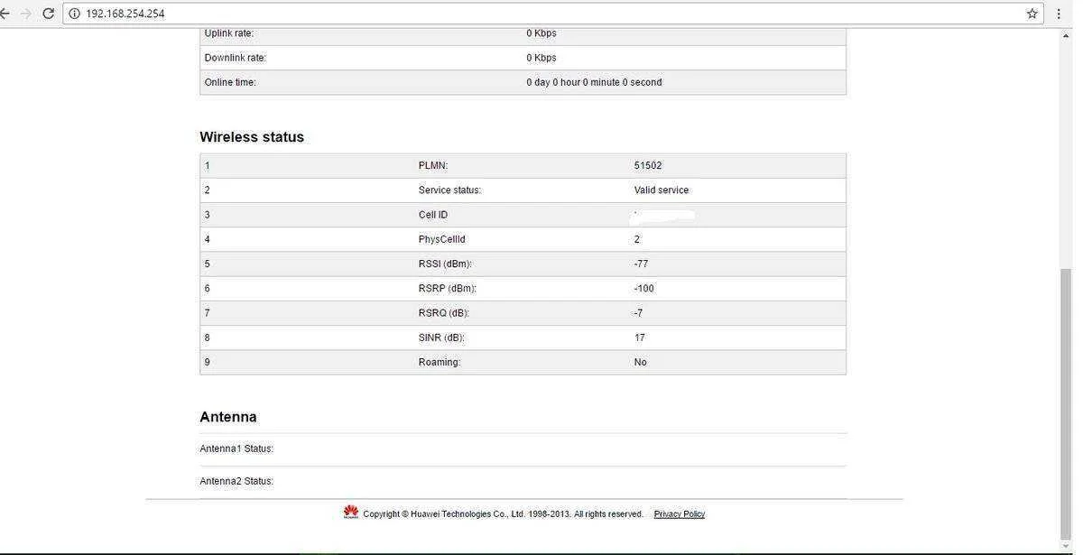
Task: Bookmark this page with the star icon
Action: coord(1032,14)
